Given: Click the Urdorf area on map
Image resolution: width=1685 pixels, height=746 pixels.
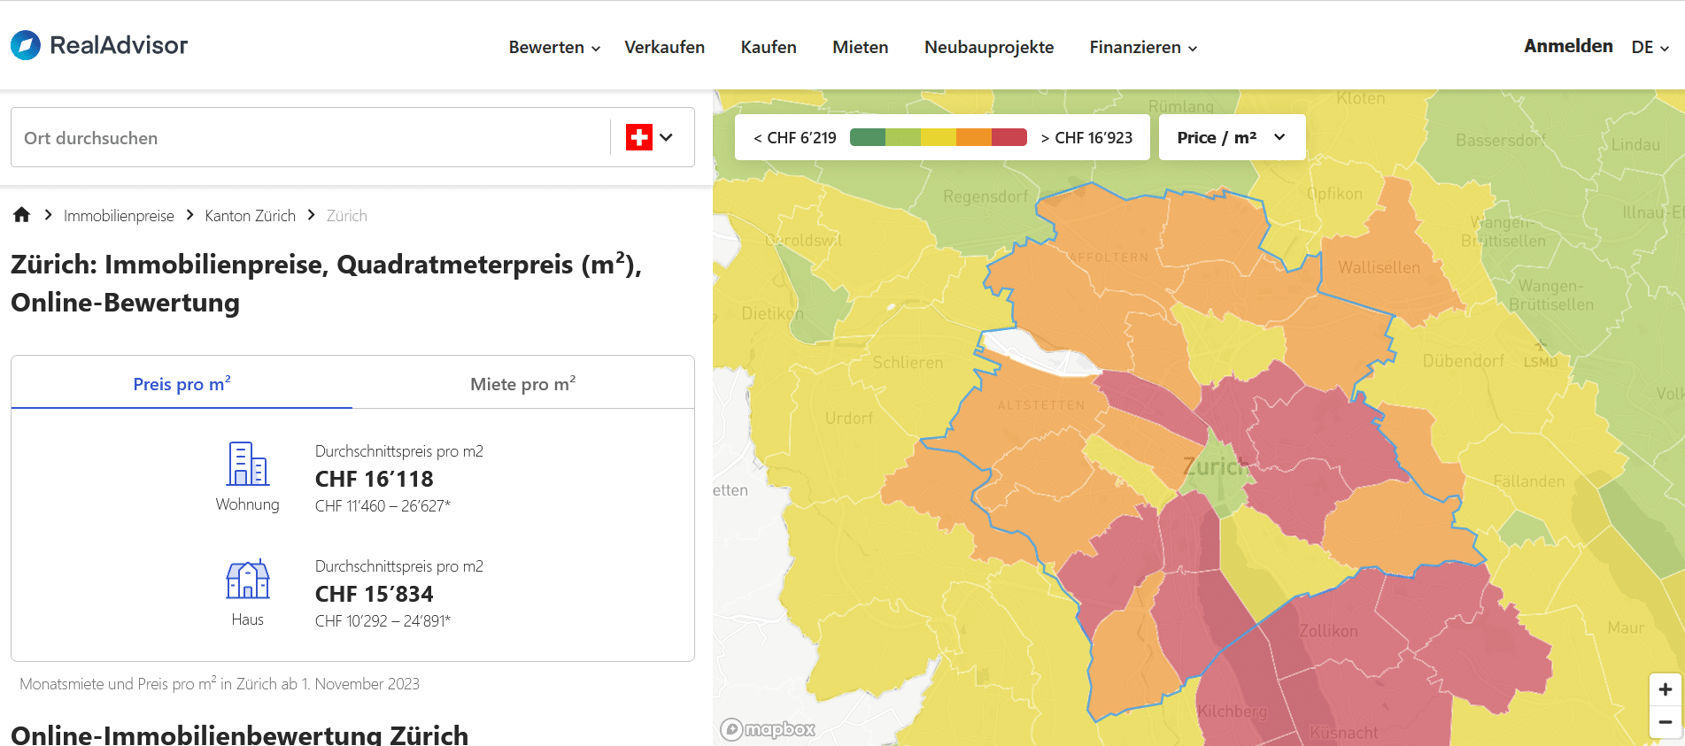Looking at the screenshot, I should [x=848, y=418].
